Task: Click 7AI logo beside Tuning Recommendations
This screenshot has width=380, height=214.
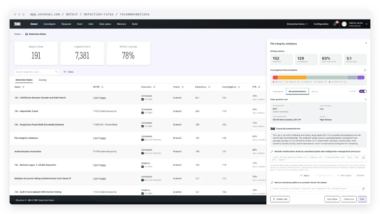Action: pyautogui.click(x=273, y=129)
